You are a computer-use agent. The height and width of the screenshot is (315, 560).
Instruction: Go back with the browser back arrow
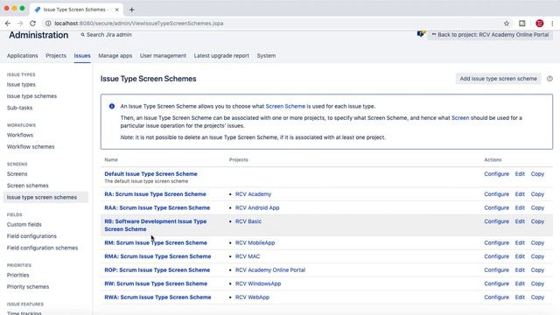pyautogui.click(x=8, y=24)
